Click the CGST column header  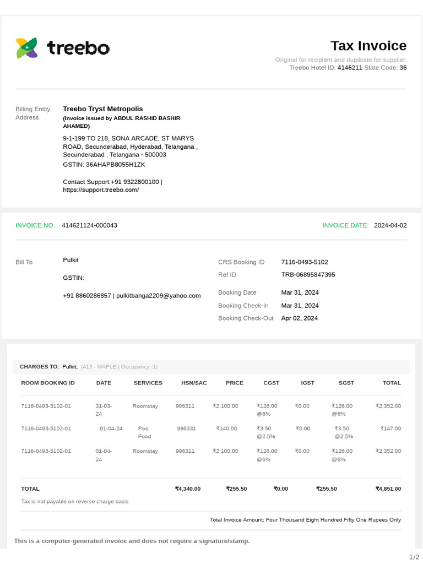[x=271, y=383]
